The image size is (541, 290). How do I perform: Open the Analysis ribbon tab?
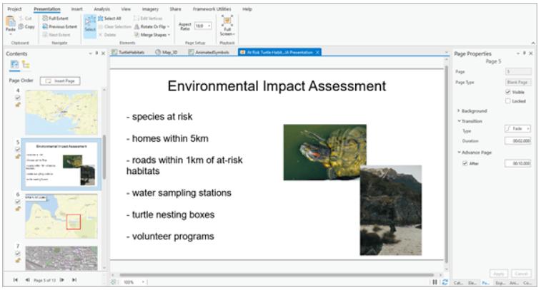pos(101,9)
